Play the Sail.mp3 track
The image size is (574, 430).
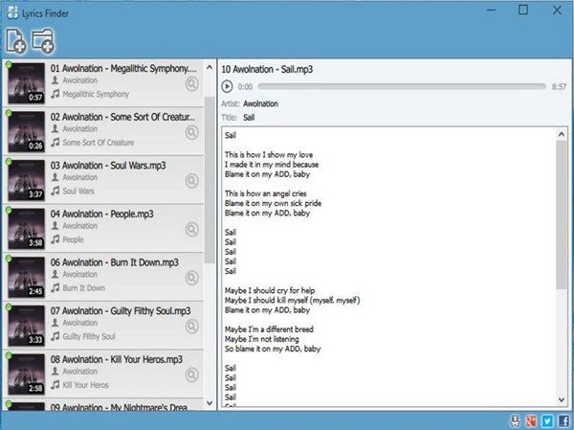(227, 86)
